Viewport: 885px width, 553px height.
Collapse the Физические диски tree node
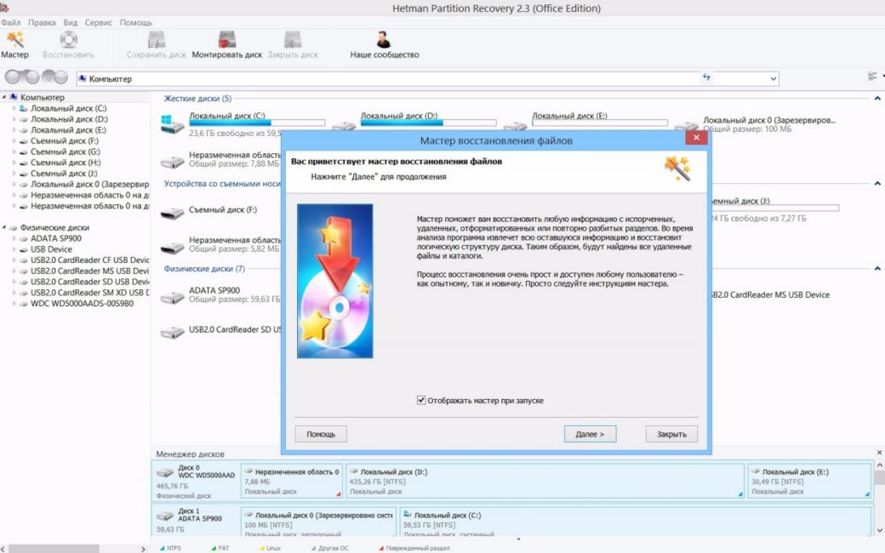(4, 227)
